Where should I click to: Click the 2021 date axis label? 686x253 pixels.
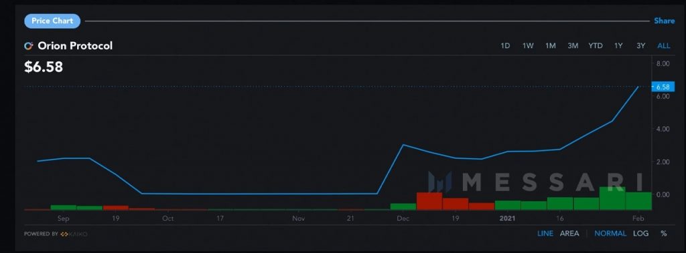[508, 218]
